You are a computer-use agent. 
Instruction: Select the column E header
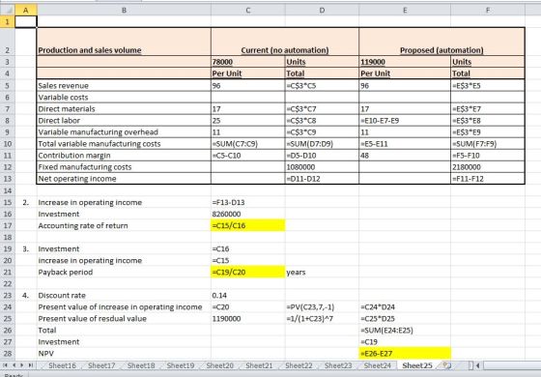click(x=405, y=10)
